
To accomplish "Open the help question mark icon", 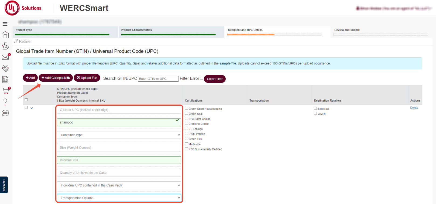I will tap(5, 102).
